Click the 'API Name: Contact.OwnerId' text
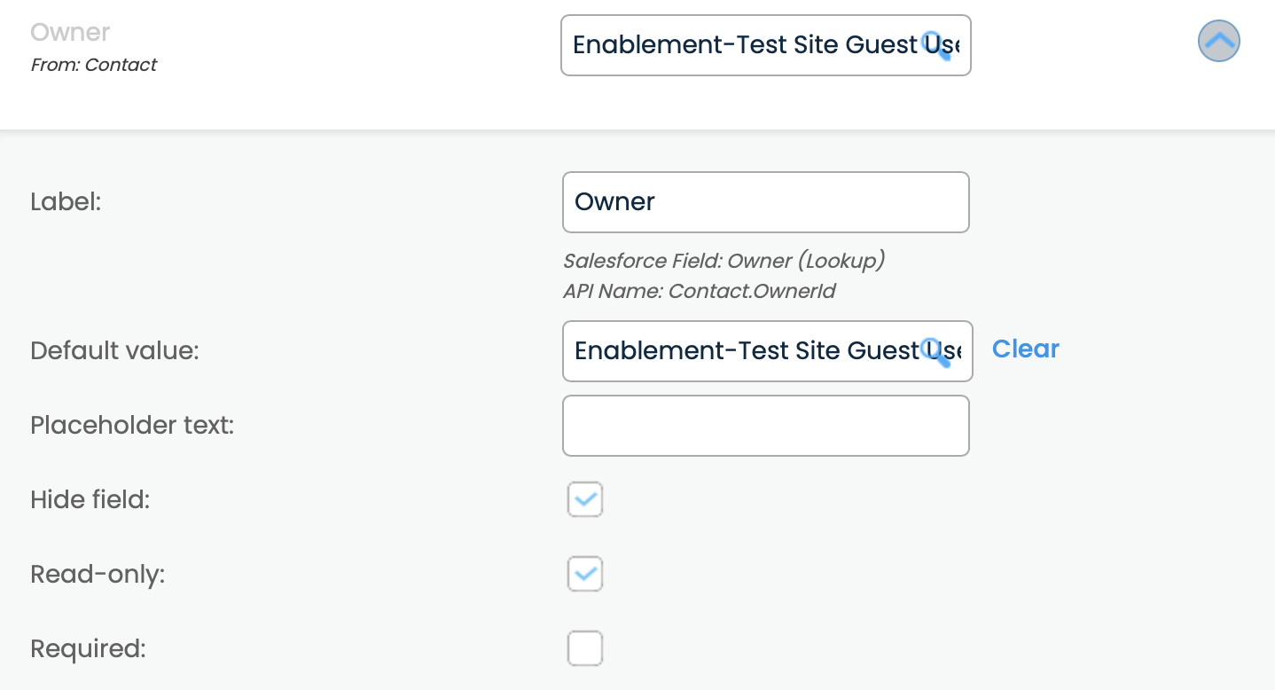This screenshot has width=1275, height=690. [x=699, y=291]
